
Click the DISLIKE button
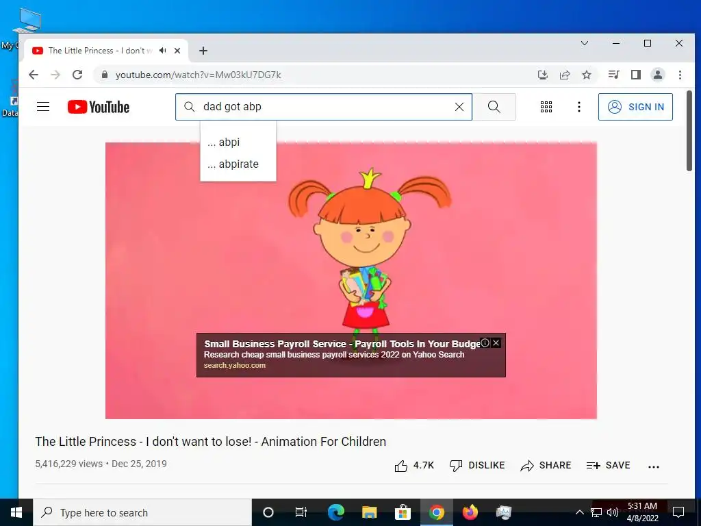tap(477, 466)
